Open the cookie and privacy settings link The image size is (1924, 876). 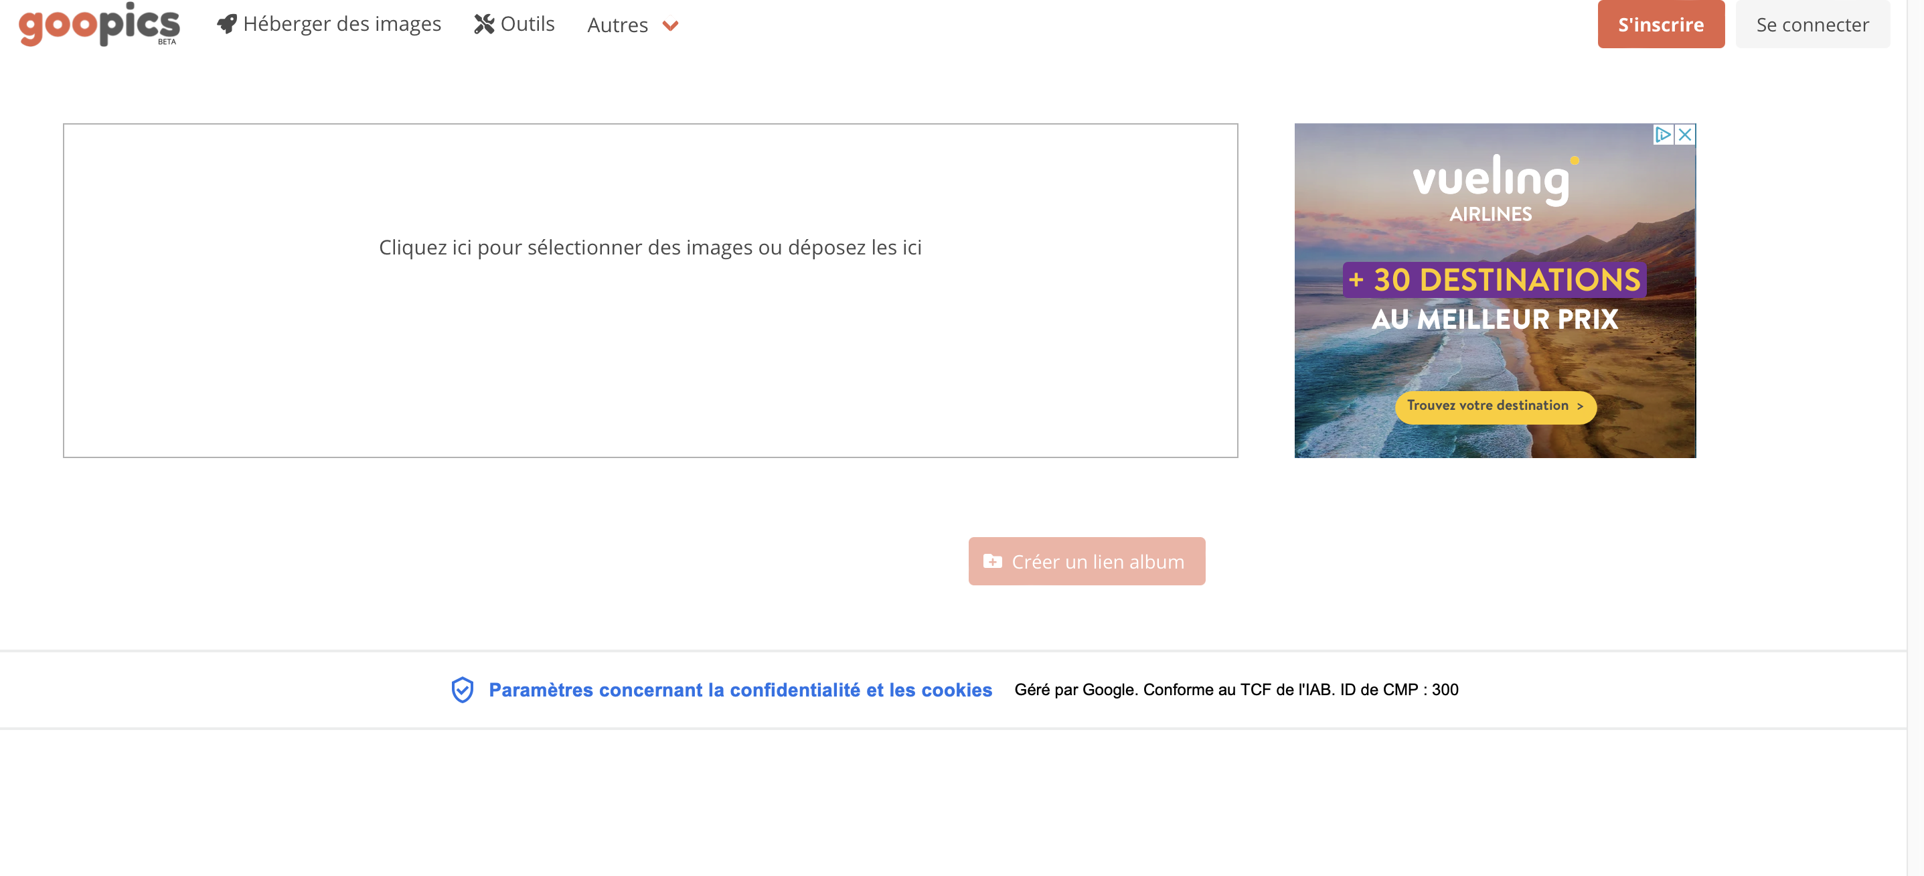(740, 690)
